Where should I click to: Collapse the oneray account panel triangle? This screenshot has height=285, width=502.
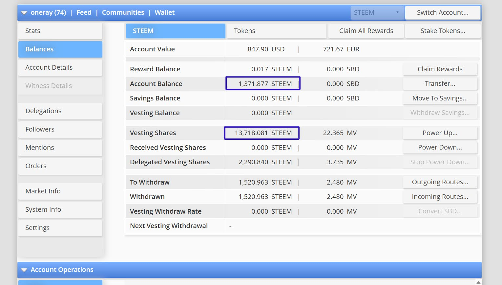[x=24, y=13]
